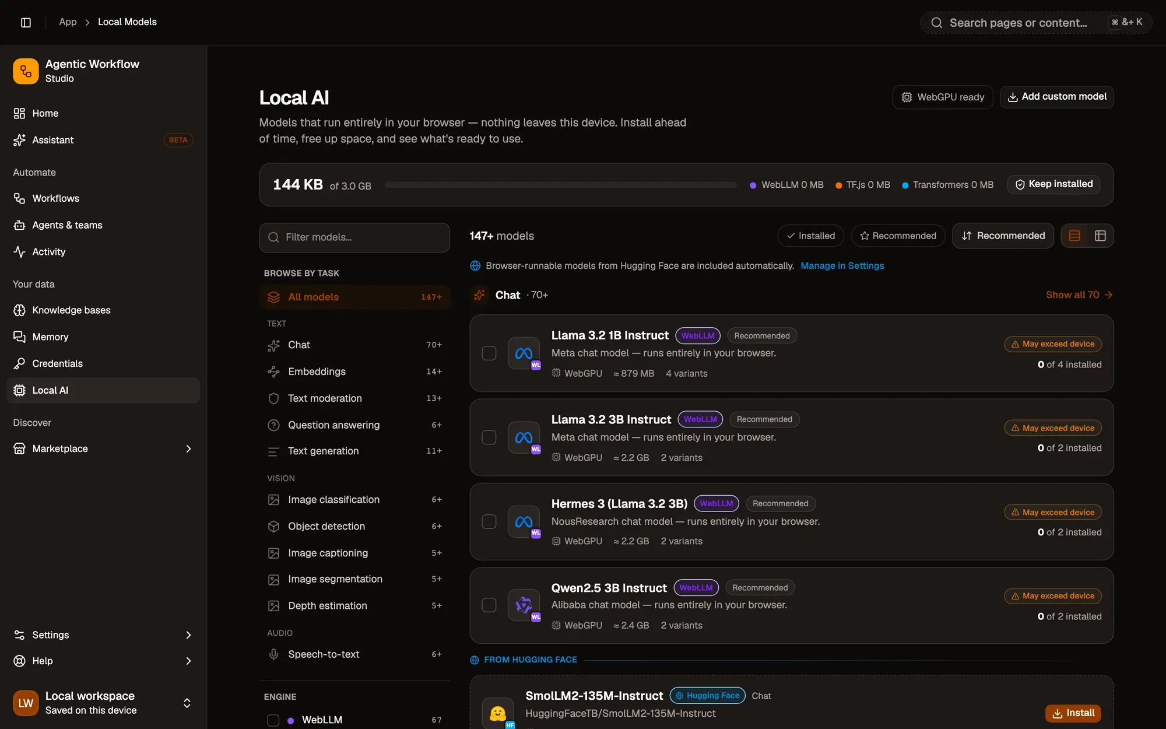View the Activity page
Viewport: 1166px width, 729px height.
(x=103, y=252)
